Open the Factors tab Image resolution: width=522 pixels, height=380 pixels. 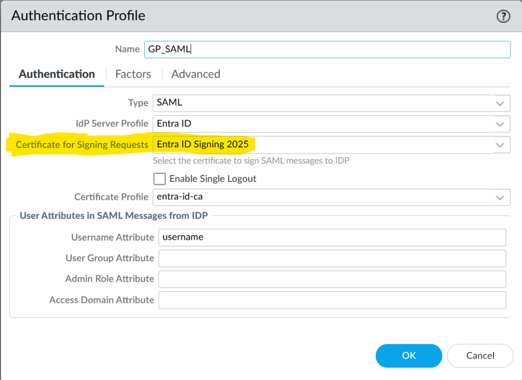tap(133, 74)
